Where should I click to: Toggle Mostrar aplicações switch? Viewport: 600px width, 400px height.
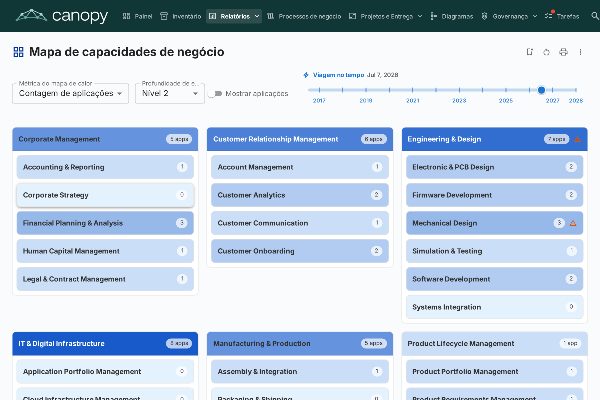click(x=215, y=93)
